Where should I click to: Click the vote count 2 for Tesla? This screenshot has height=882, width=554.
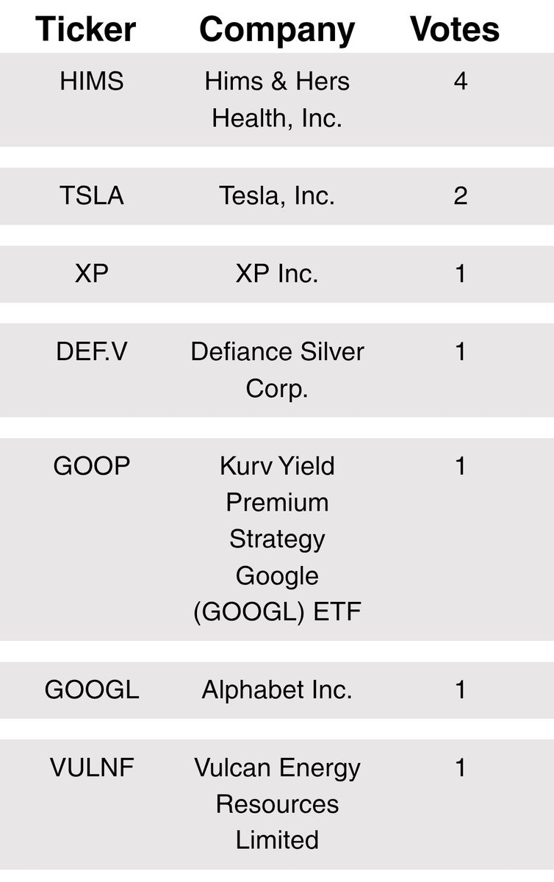(461, 196)
